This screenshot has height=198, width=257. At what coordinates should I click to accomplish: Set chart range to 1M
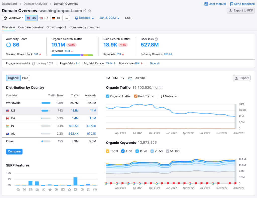pos(108,78)
